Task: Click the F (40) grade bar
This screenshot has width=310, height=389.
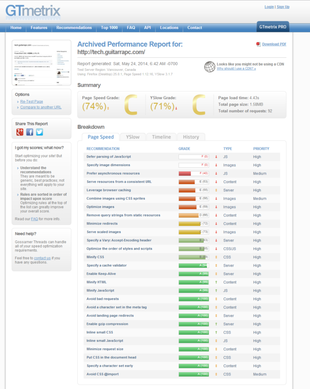Action: coord(194,174)
